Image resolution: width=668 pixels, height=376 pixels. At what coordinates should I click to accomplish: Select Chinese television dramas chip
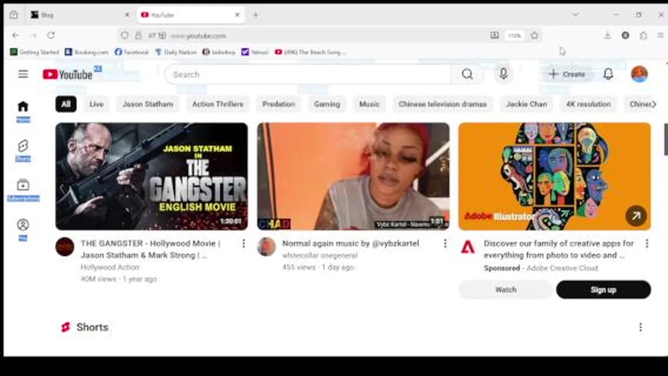pos(443,104)
